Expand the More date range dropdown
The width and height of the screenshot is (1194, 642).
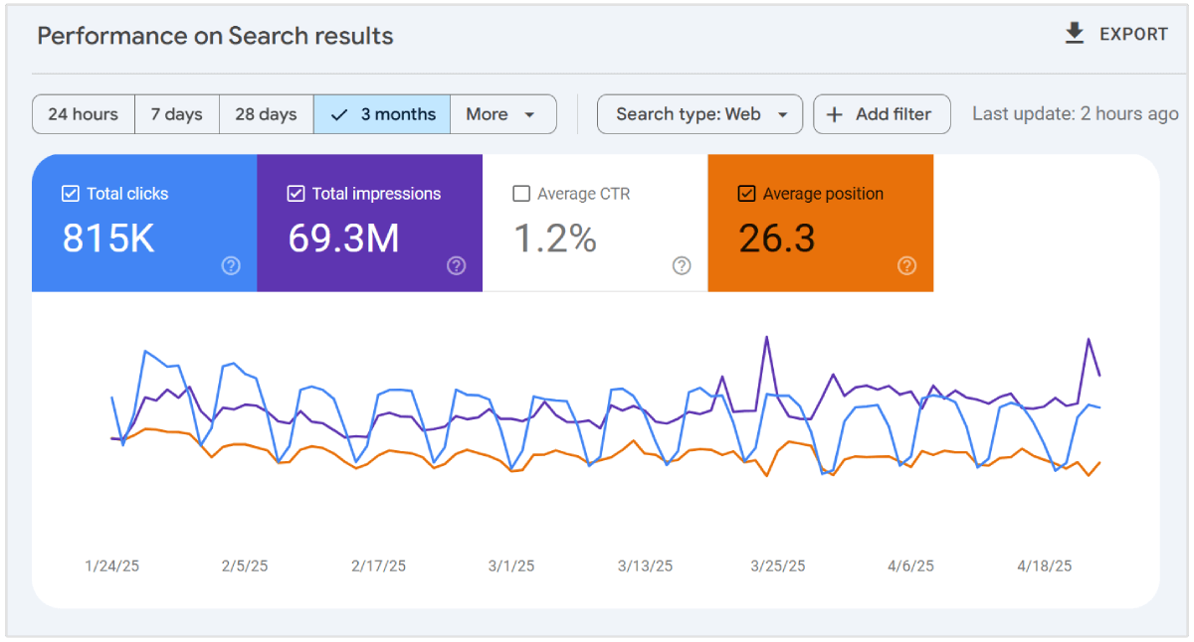(x=502, y=114)
